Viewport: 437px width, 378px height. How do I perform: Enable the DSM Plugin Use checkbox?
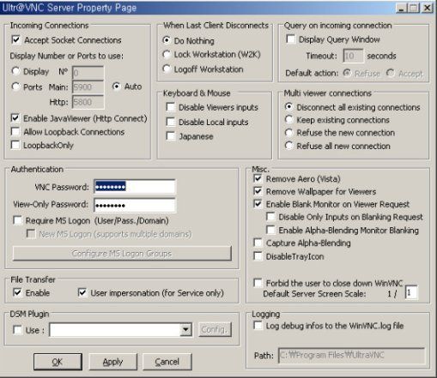[18, 330]
